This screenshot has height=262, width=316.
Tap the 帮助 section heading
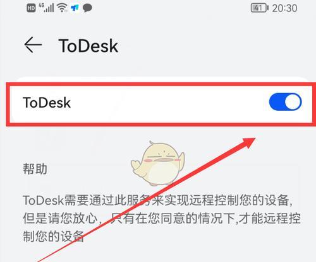(x=35, y=169)
